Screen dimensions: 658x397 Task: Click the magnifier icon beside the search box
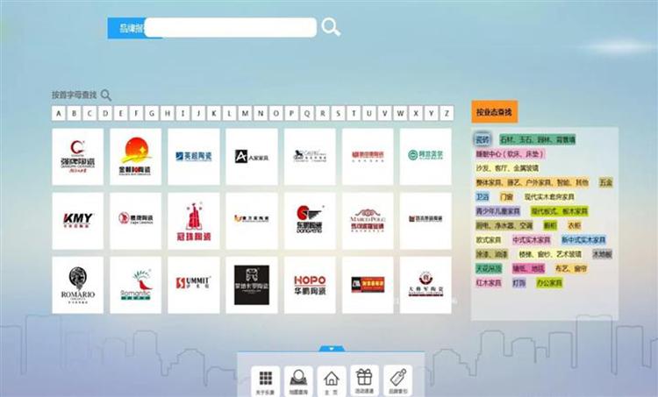[331, 27]
